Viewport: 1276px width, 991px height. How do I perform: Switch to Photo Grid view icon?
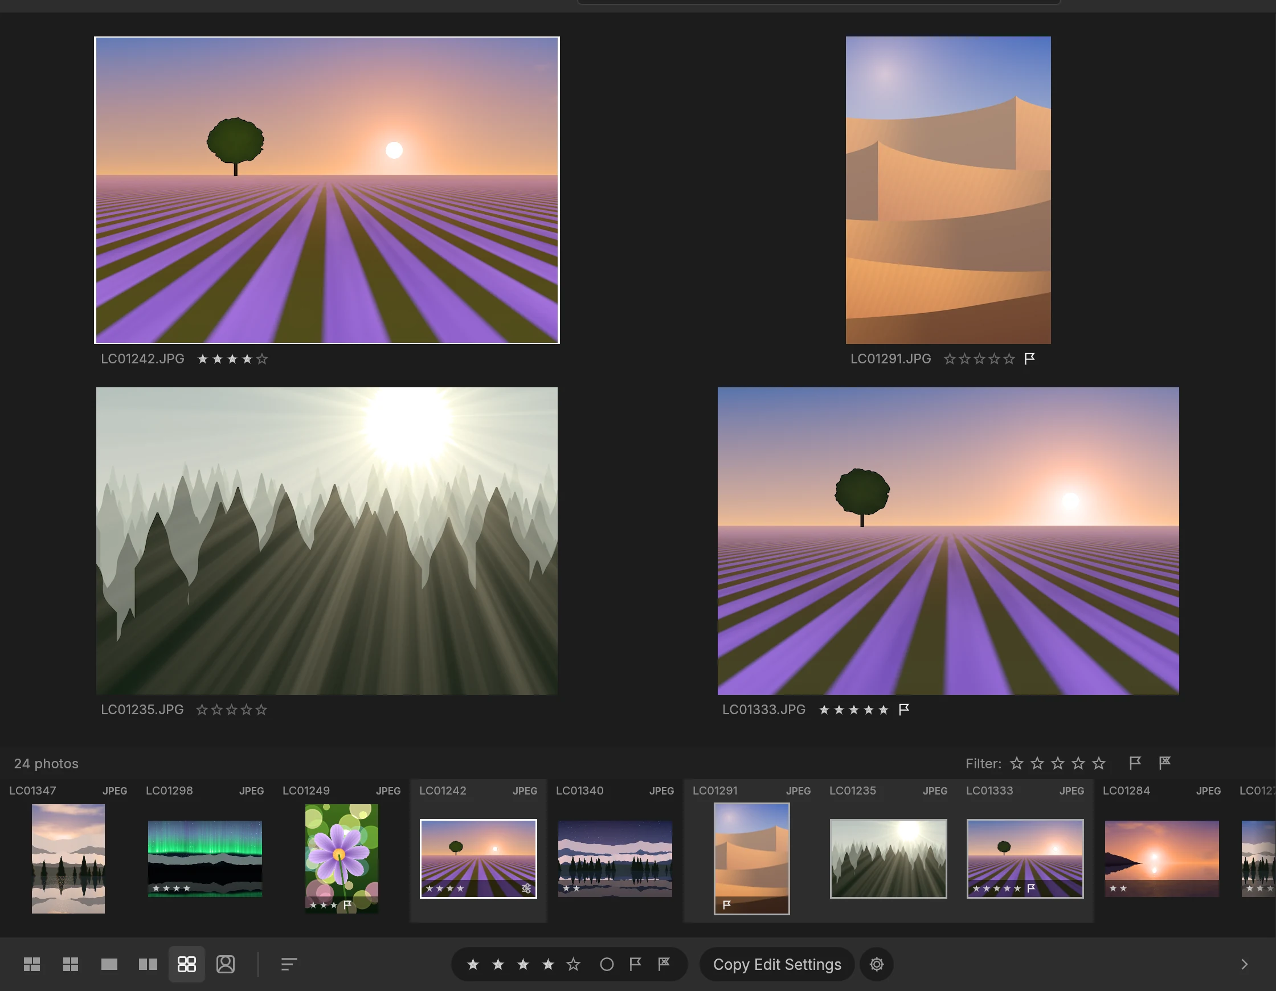click(31, 964)
